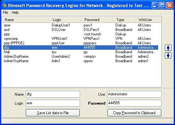Click the pass1 password cell

click(x=88, y=25)
